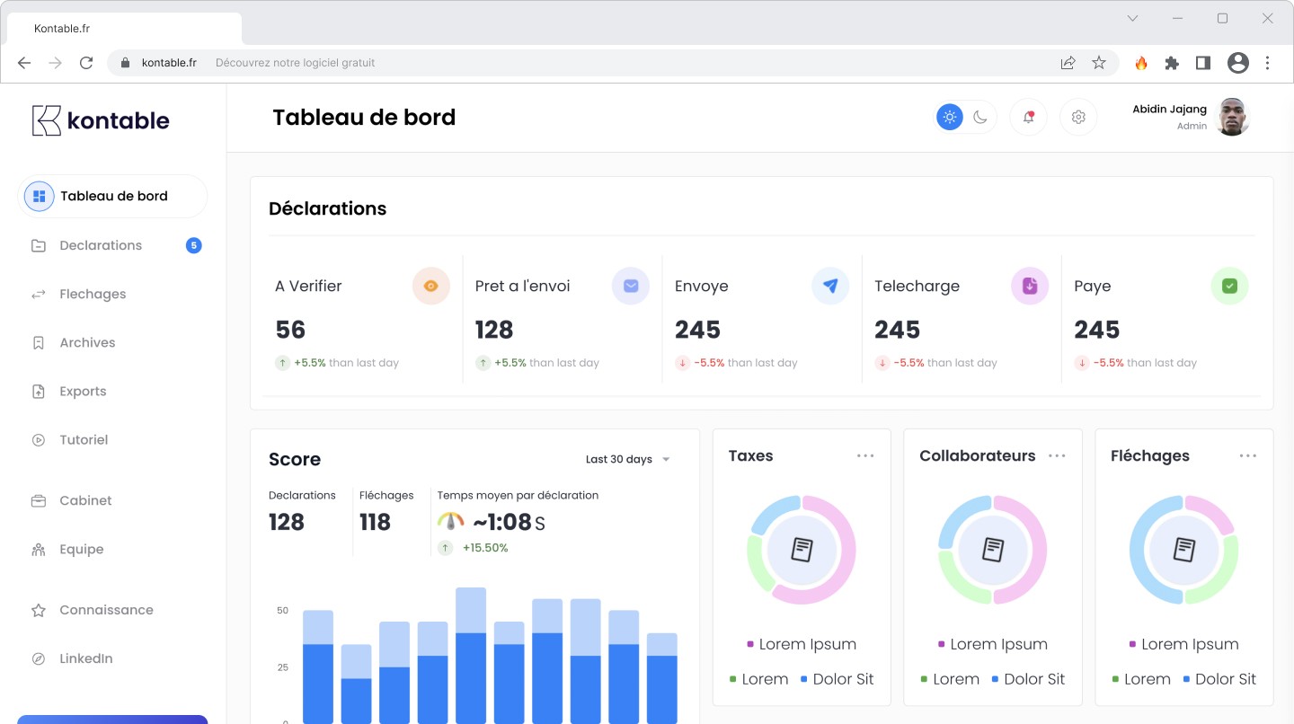Click the tab search chevron in title bar
The image size is (1294, 724).
coord(1132,18)
